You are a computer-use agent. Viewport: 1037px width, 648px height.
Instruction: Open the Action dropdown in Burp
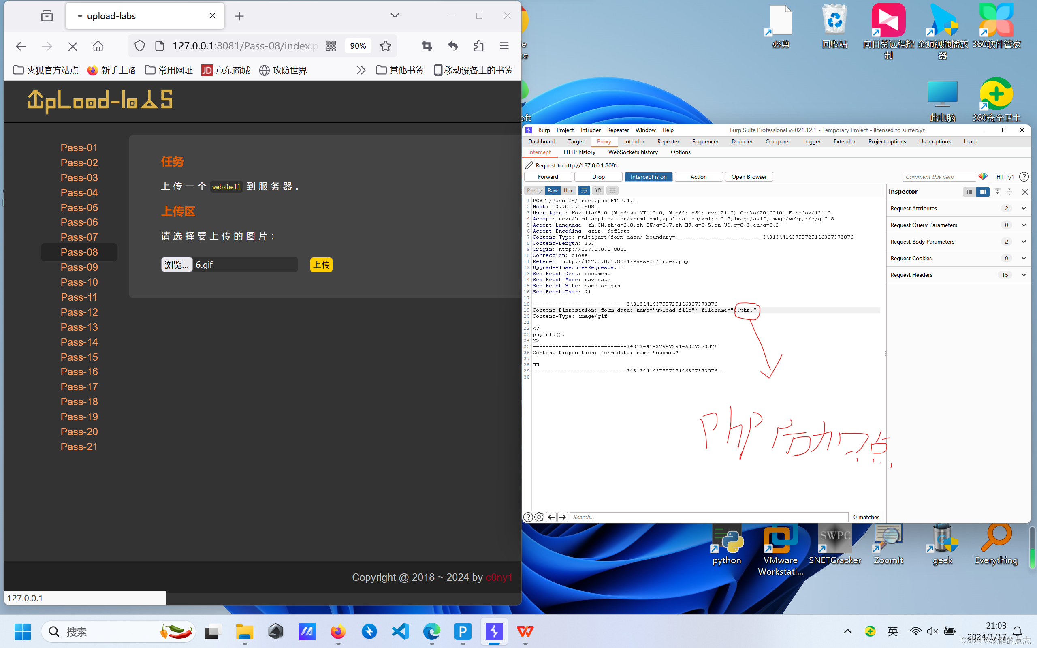point(698,177)
